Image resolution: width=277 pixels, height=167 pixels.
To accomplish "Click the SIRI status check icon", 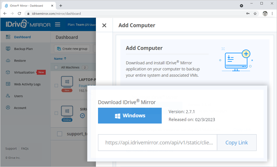I will pos(82,116).
